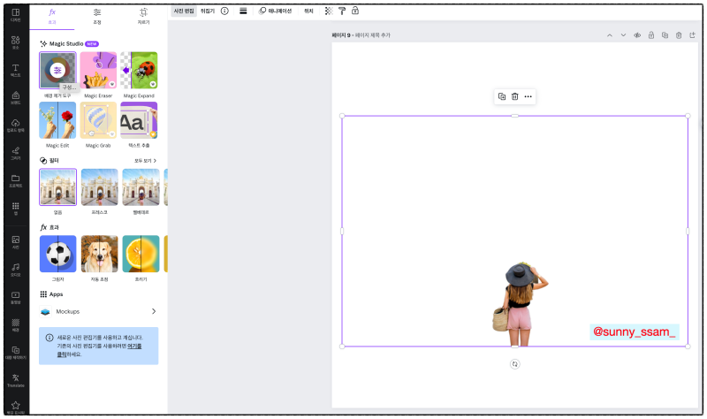707x419 pixels.
Task: Click the page title placeholder 페이지 제목 추가
Action: pos(373,35)
